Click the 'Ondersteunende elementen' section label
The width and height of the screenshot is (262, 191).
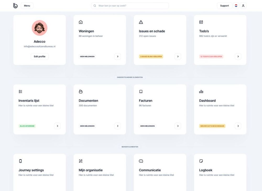(130, 78)
